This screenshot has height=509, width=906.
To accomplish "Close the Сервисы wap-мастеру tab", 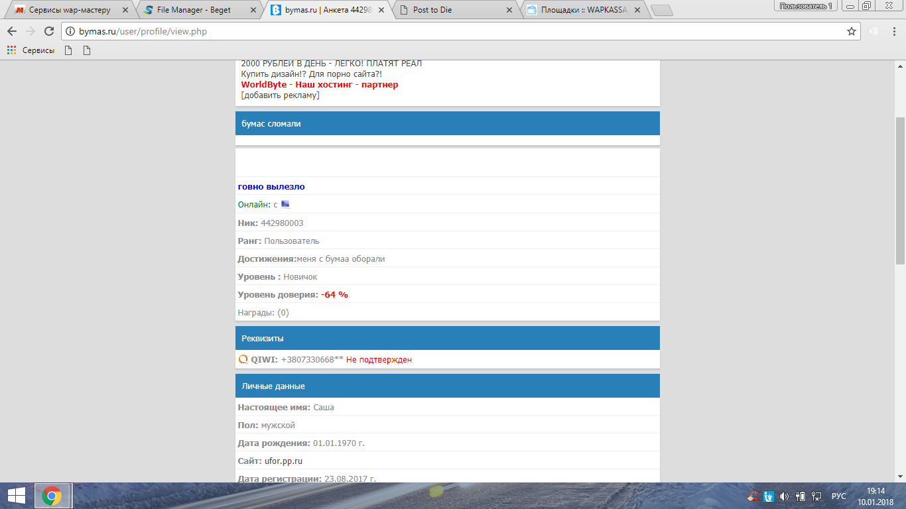I will tap(125, 10).
